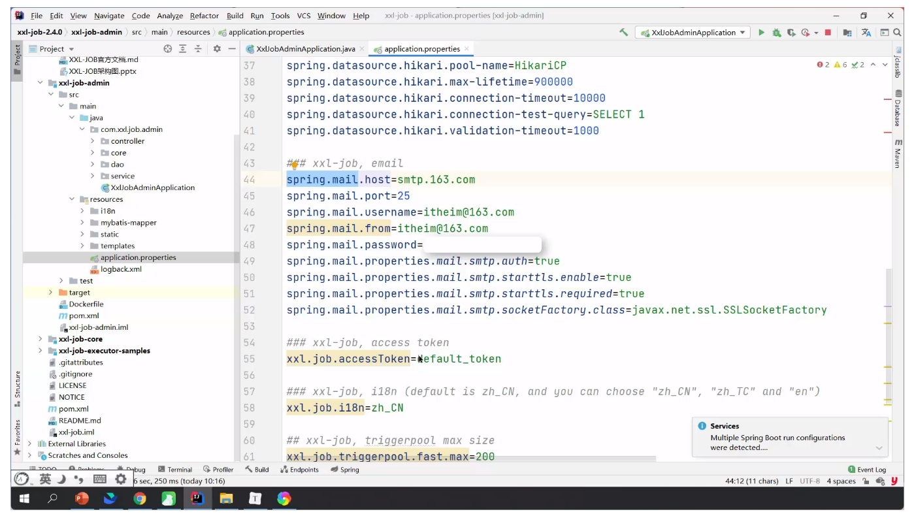Image resolution: width=916 pixels, height=516 pixels.
Task: Open the Endpoints tool window
Action: click(x=300, y=469)
